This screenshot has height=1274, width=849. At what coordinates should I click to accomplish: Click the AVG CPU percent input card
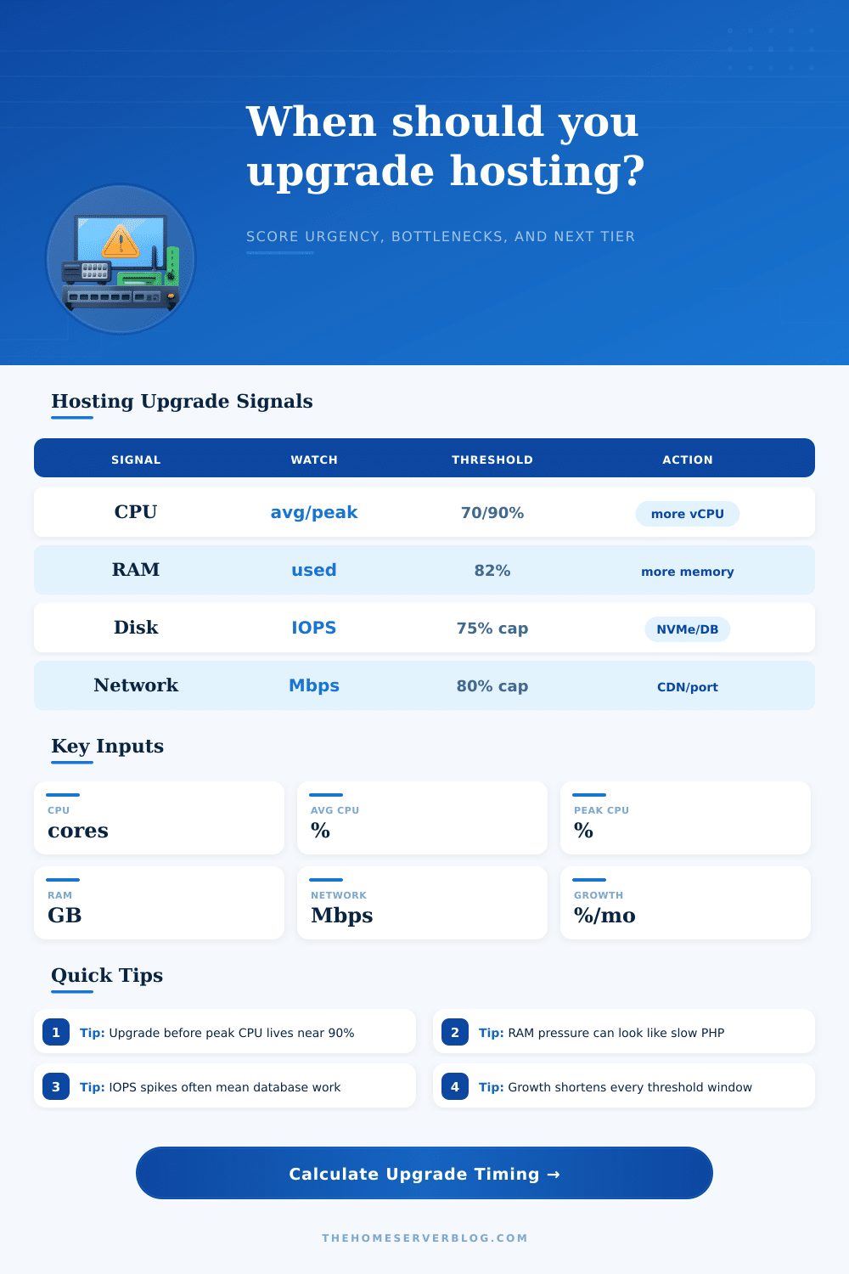click(422, 818)
